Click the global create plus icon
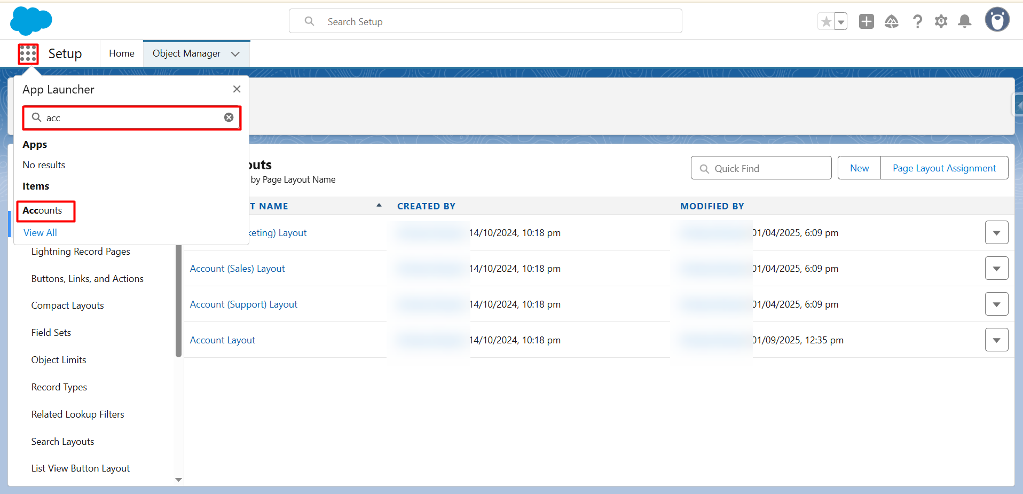The image size is (1023, 494). coord(866,21)
